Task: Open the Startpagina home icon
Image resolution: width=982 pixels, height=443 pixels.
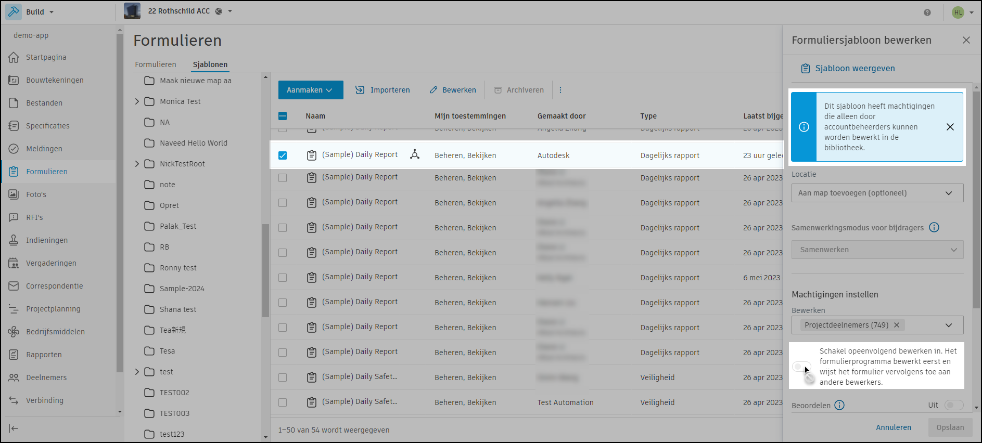Action: point(14,57)
